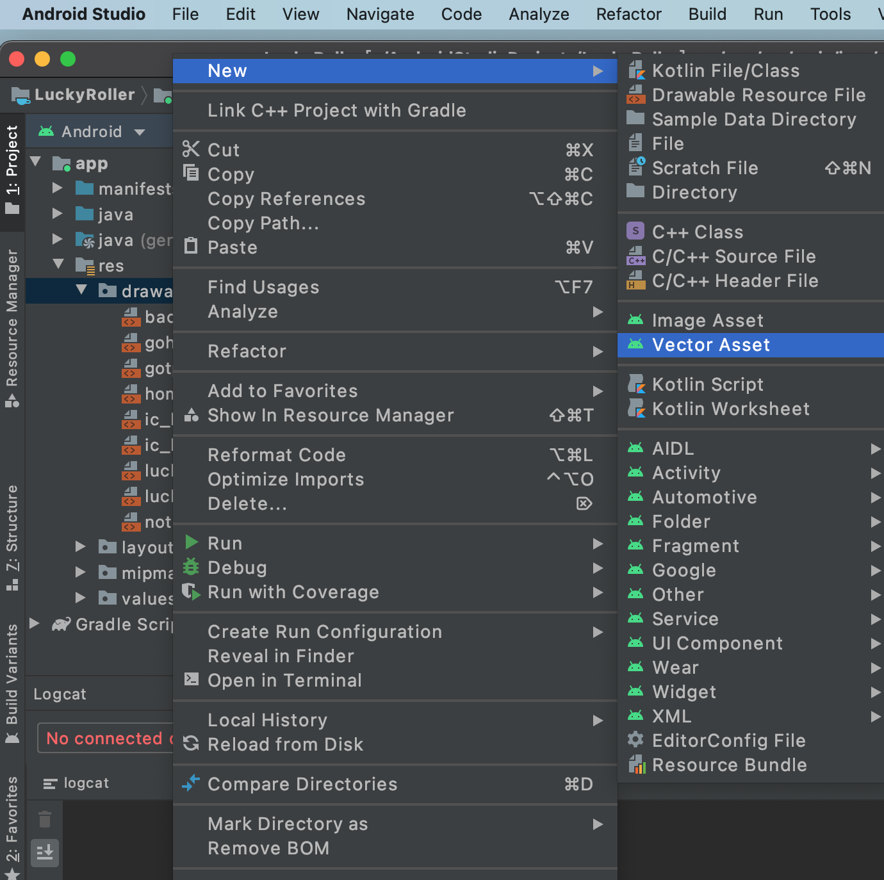Expand Gradle Scripts node
Viewport: 884px width, 880px height.
coord(35,623)
